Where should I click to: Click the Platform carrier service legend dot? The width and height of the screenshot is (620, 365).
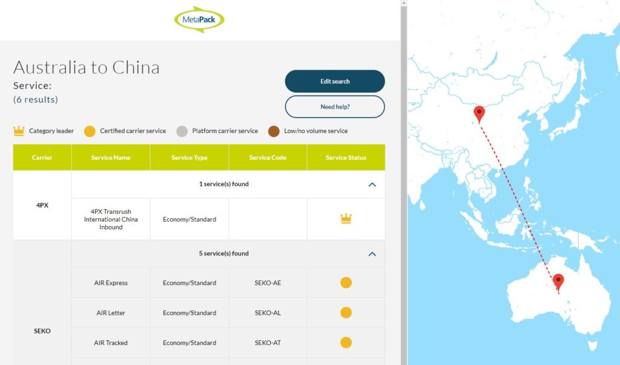click(182, 131)
